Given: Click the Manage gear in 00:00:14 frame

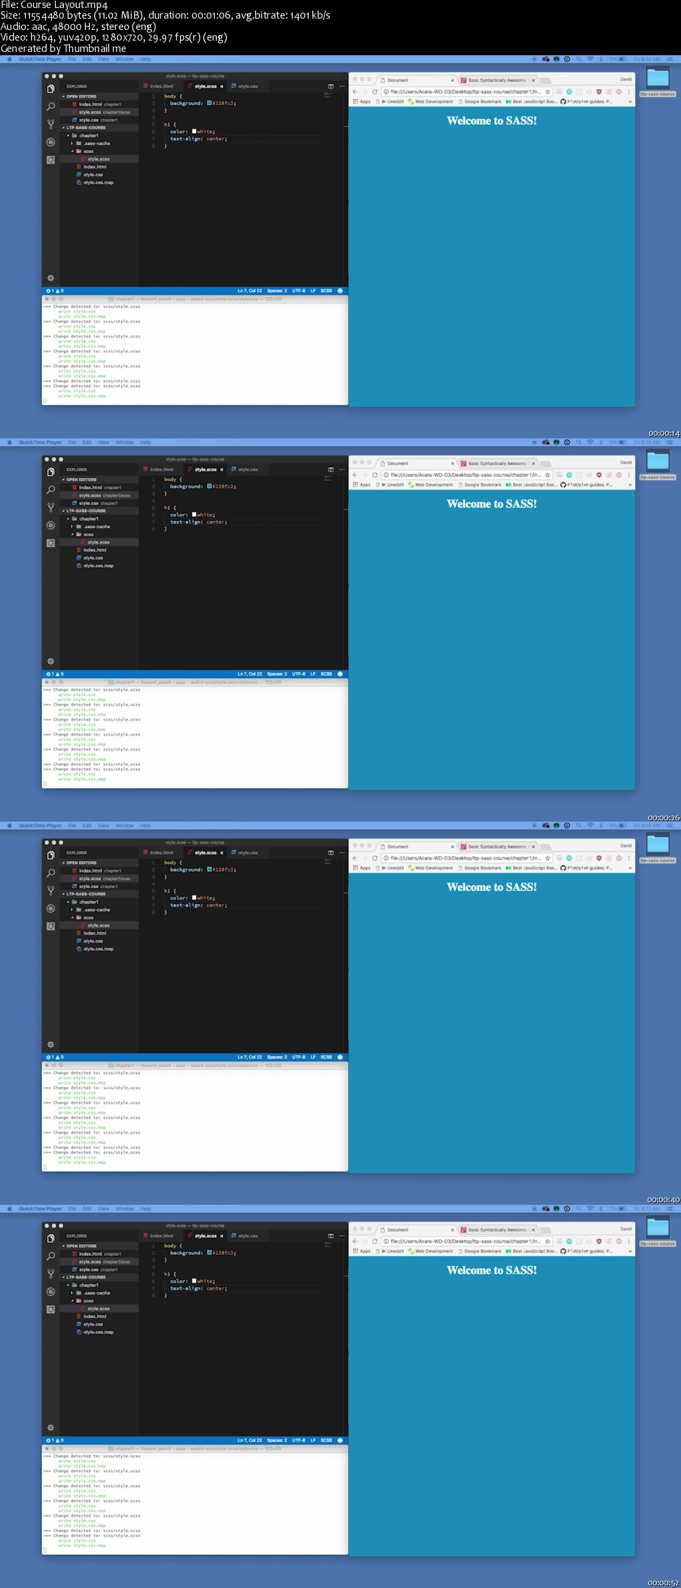Looking at the screenshot, I should click(x=51, y=278).
